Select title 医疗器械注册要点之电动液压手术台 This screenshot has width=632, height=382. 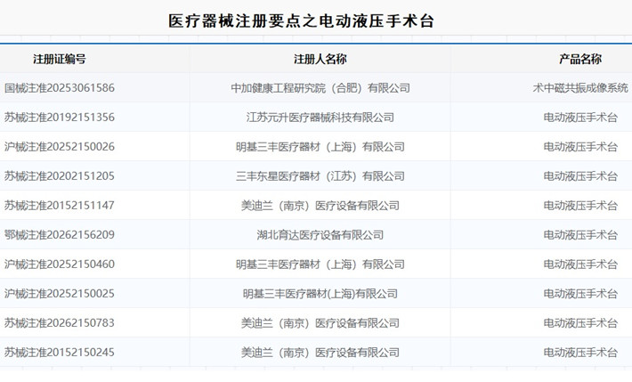301,21
